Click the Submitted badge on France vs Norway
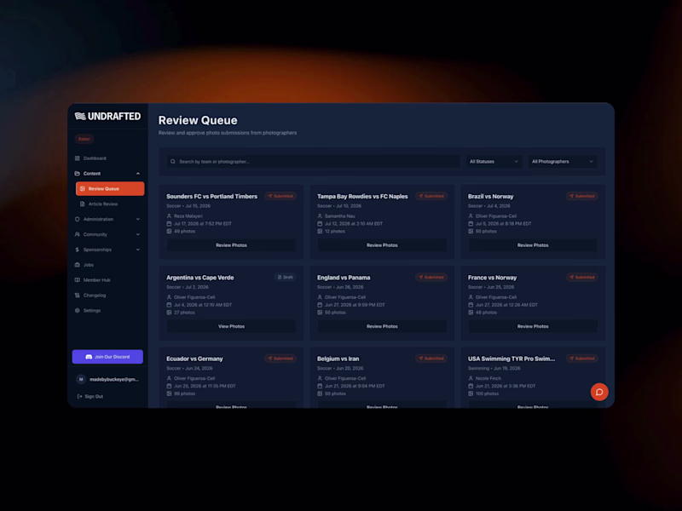 click(x=582, y=278)
